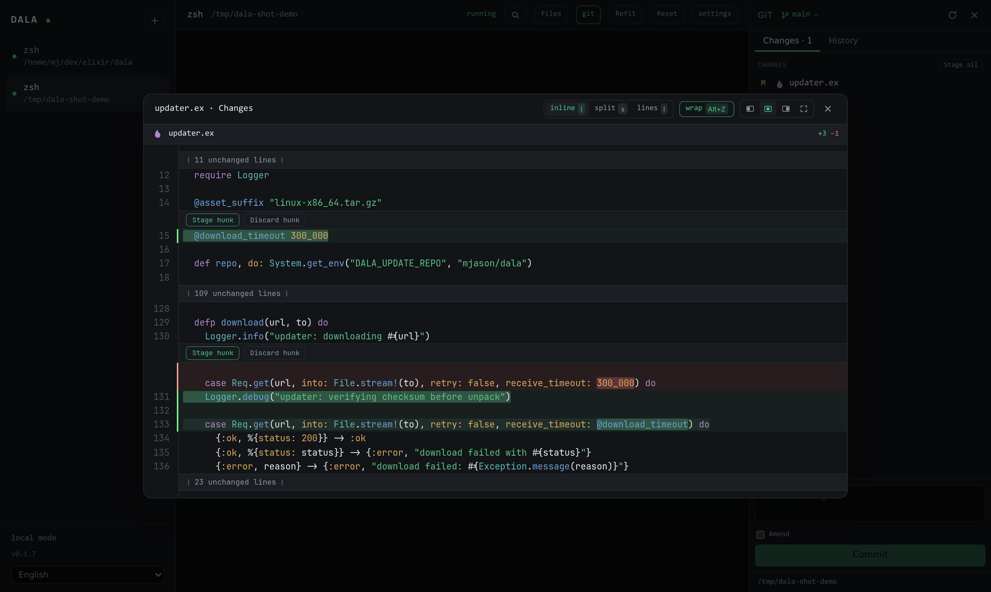Switch to the Changes · 1 tab
The width and height of the screenshot is (991, 592).
tap(787, 41)
